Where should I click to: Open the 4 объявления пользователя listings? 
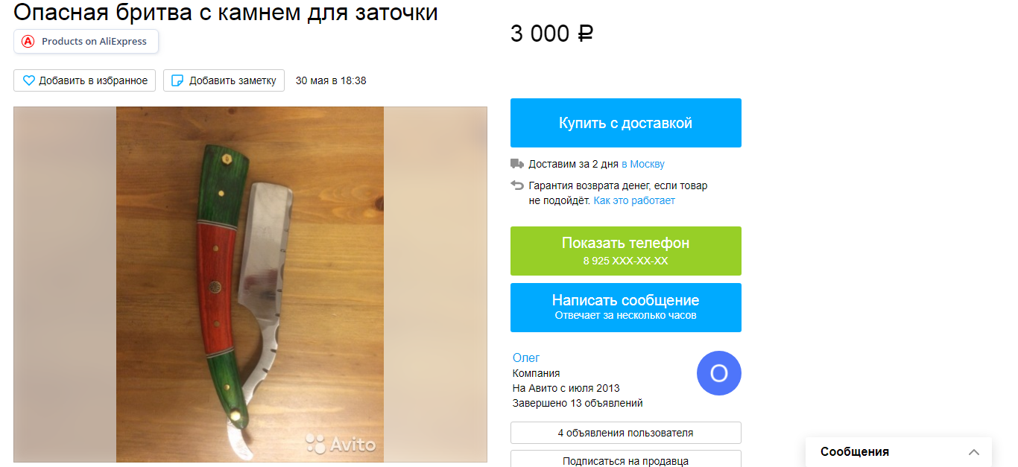[626, 433]
